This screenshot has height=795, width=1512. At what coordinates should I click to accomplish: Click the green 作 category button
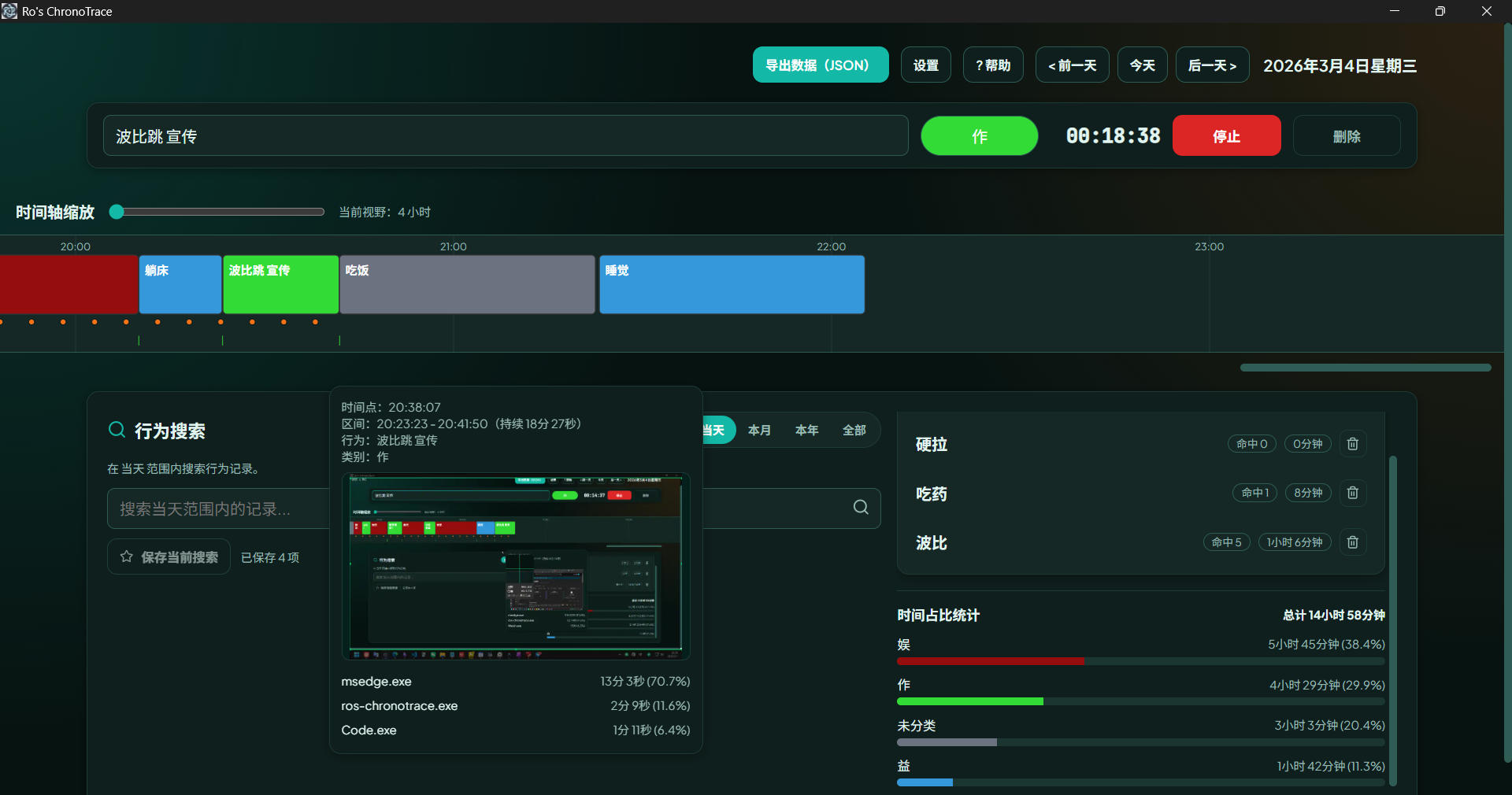[x=980, y=136]
